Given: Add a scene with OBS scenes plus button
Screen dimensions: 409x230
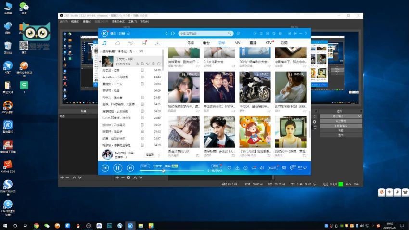Looking at the screenshot, I should point(62,178).
